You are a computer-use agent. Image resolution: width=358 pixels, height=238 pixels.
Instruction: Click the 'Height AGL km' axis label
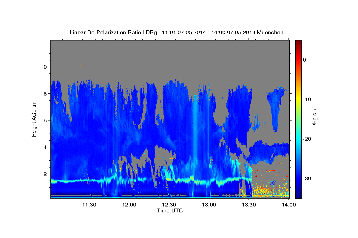coord(34,119)
